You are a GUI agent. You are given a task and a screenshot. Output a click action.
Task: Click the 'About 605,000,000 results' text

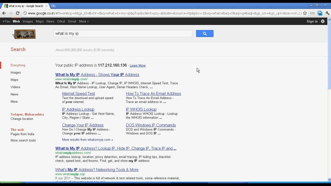click(x=85, y=50)
